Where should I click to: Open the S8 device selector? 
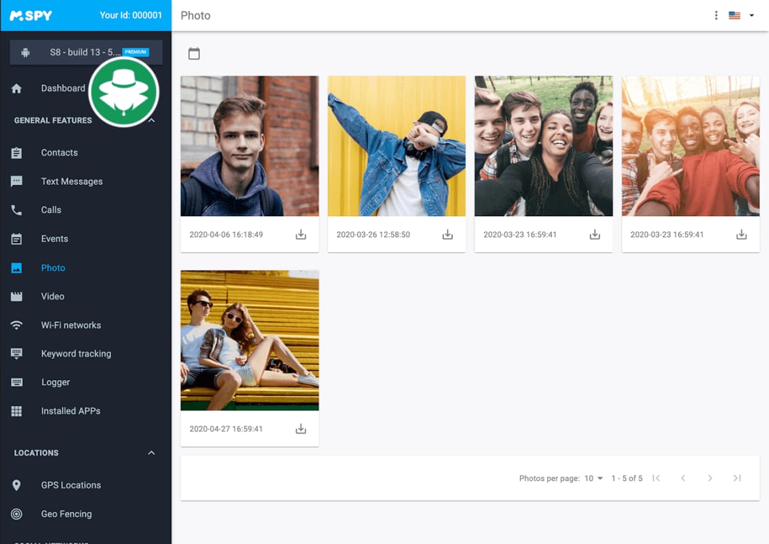coord(86,52)
